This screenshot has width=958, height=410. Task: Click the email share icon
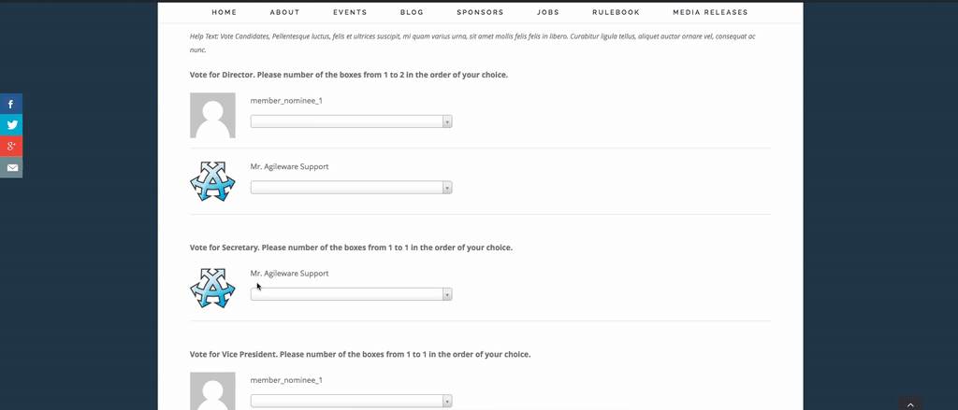[11, 168]
